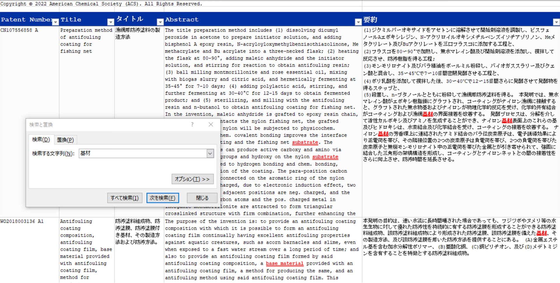Image resolution: width=560 pixels, height=283 pixels.
Task: Click the オプション(T) >> button
Action: point(192,179)
